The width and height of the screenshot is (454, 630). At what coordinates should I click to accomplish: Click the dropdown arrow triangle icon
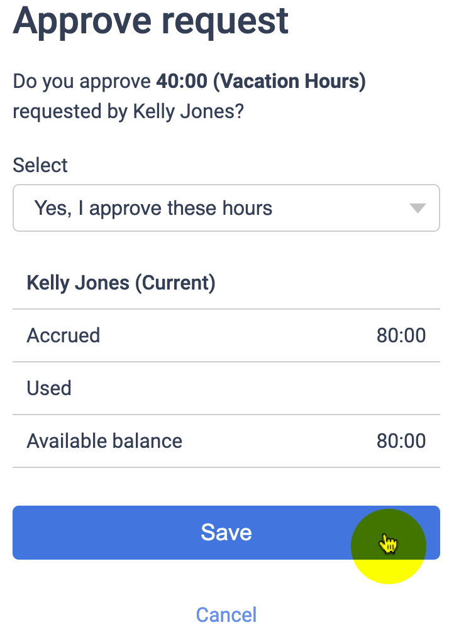click(x=418, y=209)
